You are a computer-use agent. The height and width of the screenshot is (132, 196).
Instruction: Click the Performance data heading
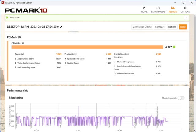click(18, 90)
